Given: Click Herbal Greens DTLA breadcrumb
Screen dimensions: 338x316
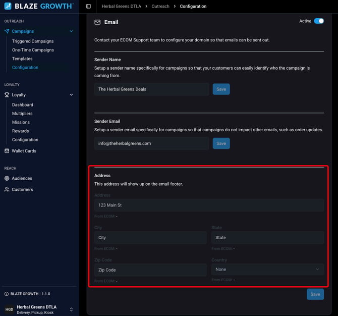Looking at the screenshot, I should (122, 6).
